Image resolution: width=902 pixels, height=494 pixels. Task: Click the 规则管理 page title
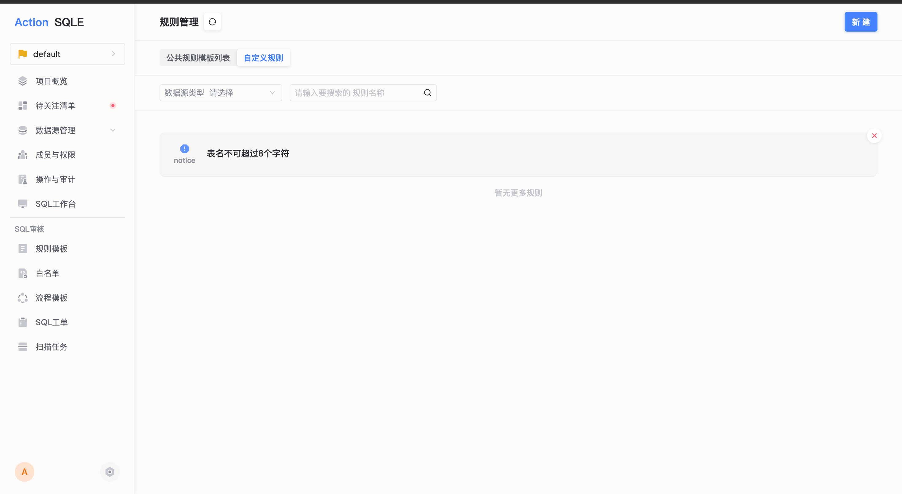(179, 22)
